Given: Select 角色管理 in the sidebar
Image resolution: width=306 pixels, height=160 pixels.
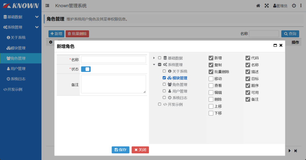Looking at the screenshot, I should (21, 58).
